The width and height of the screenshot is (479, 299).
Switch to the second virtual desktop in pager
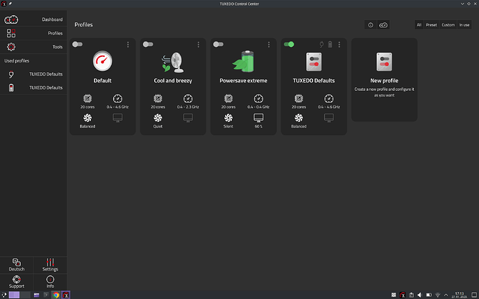[x=25, y=295]
